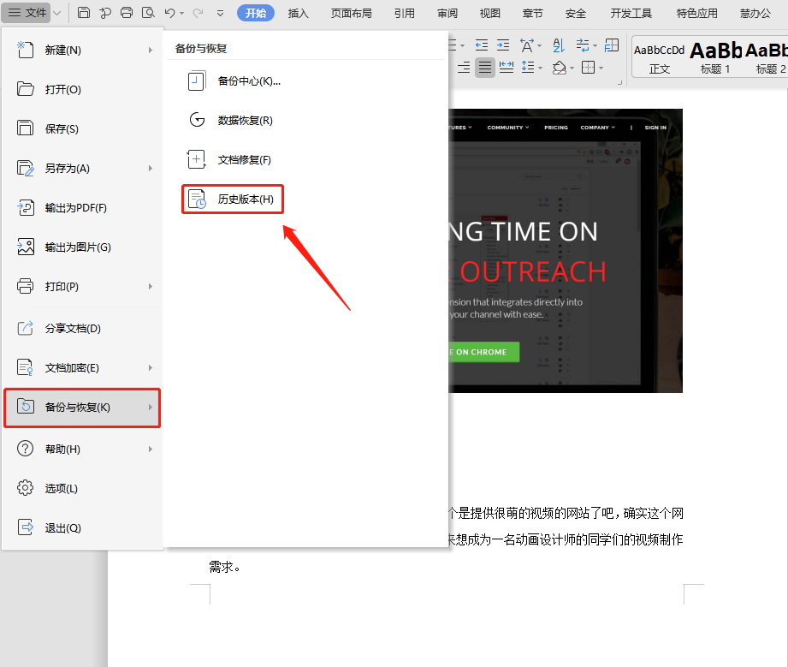Viewport: 788px width, 667px height.
Task: Expand the arrow next to 文件
Action: (x=56, y=13)
